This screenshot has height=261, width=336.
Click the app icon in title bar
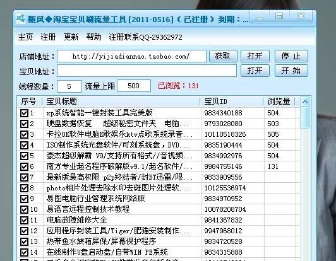click(x=21, y=20)
